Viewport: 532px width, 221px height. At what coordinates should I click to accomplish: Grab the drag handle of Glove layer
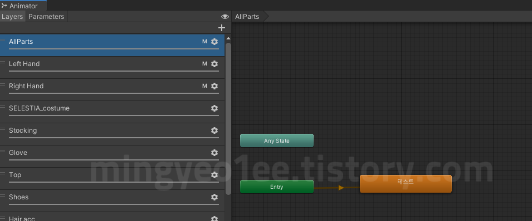coord(3,151)
